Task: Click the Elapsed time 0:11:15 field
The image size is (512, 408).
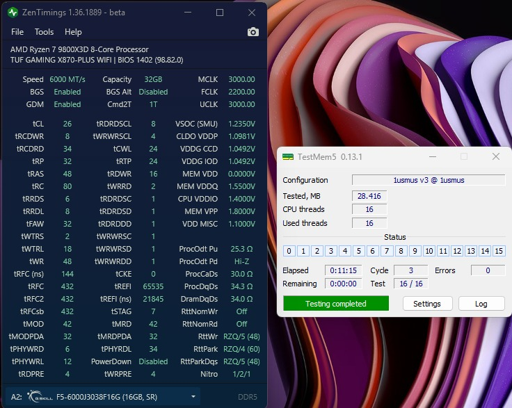Action: tap(343, 270)
